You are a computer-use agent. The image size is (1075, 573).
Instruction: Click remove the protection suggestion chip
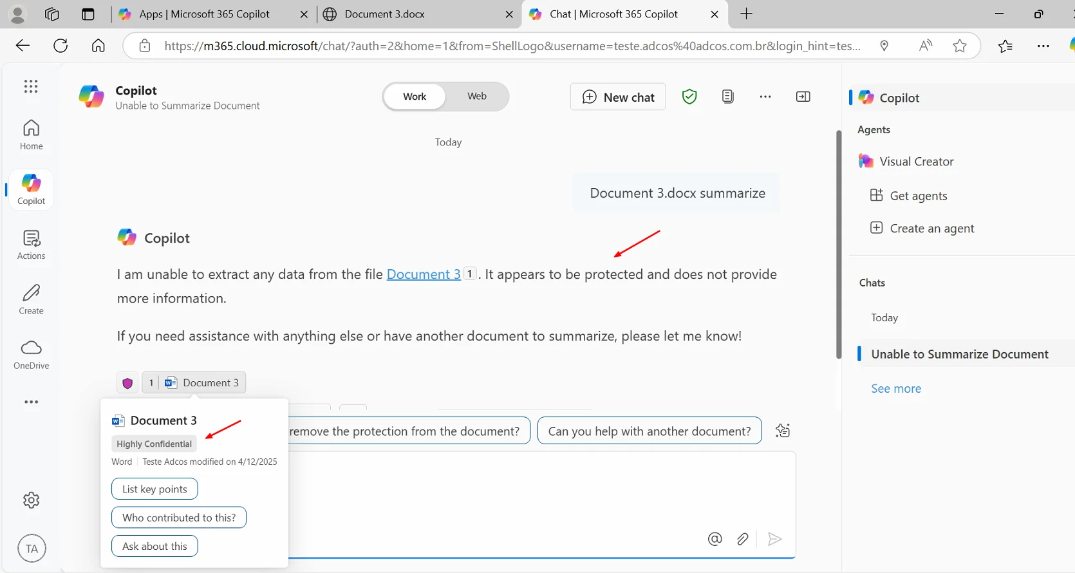click(409, 431)
